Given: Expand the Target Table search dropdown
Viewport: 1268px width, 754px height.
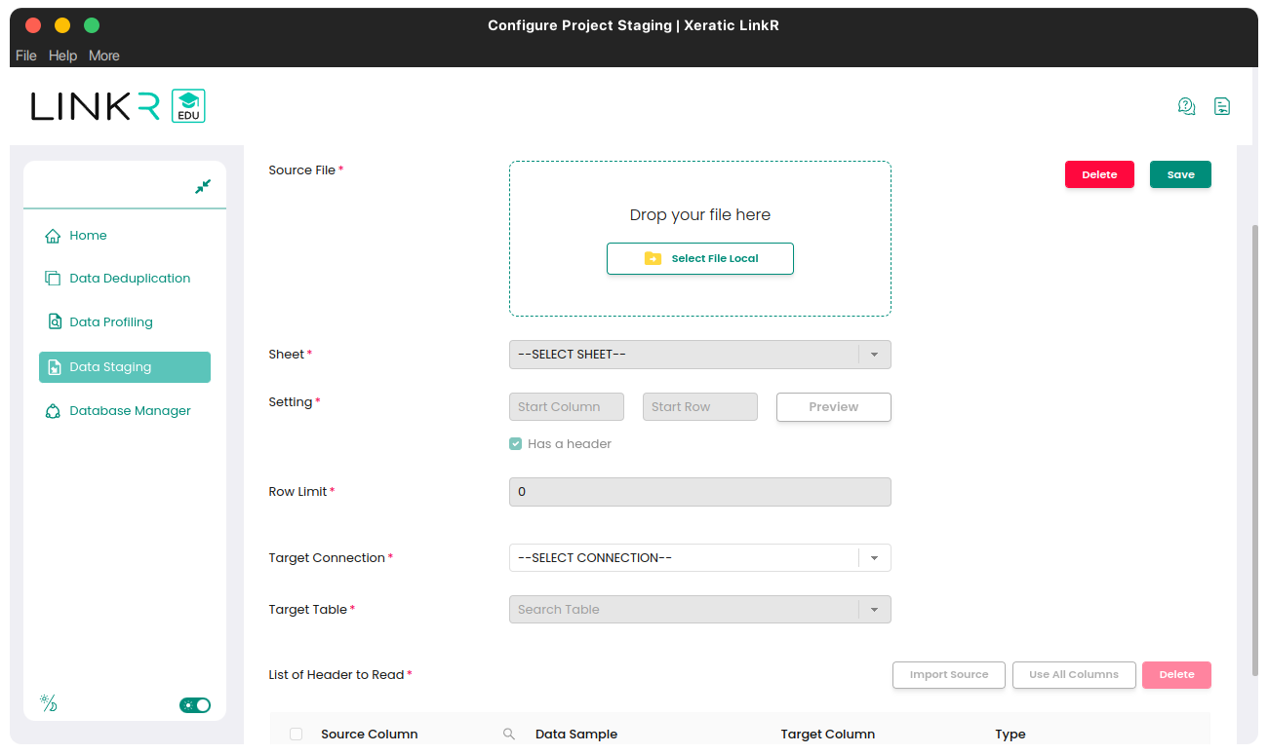Looking at the screenshot, I should [874, 610].
